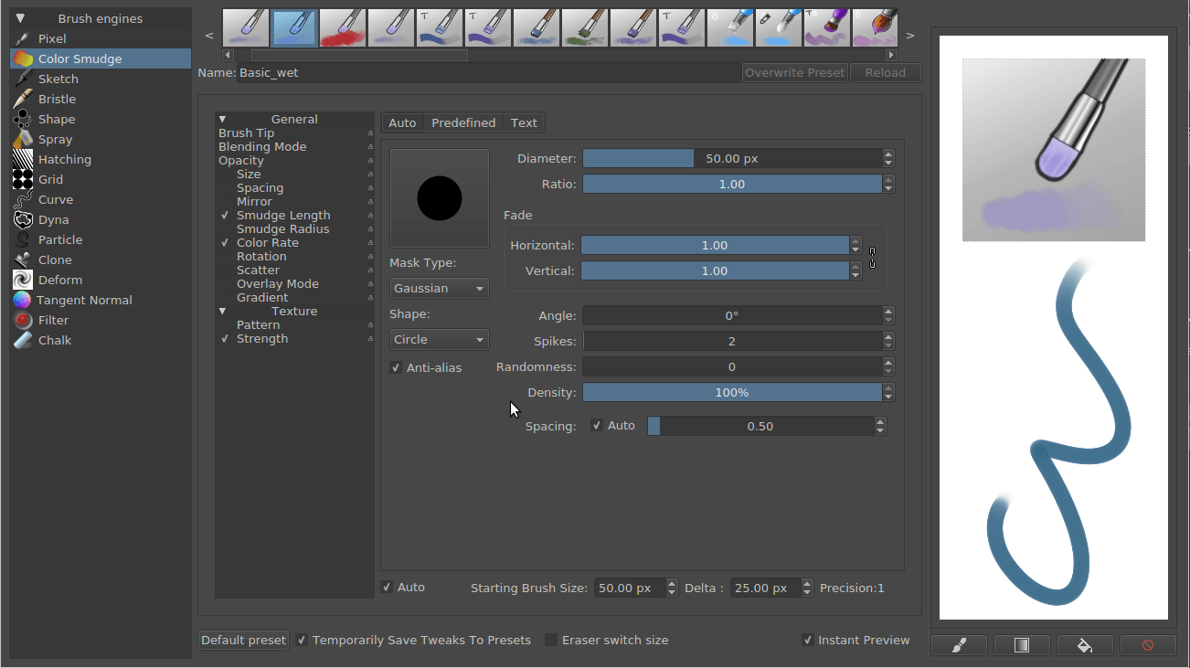Toggle the Anti-alias checkbox
Image resolution: width=1190 pixels, height=668 pixels.
tap(396, 367)
